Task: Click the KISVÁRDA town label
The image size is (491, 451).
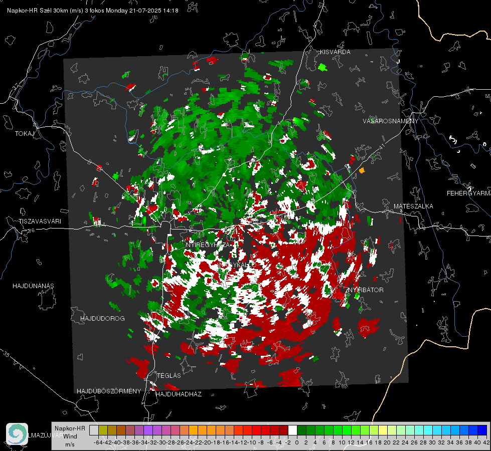Action: coord(335,52)
